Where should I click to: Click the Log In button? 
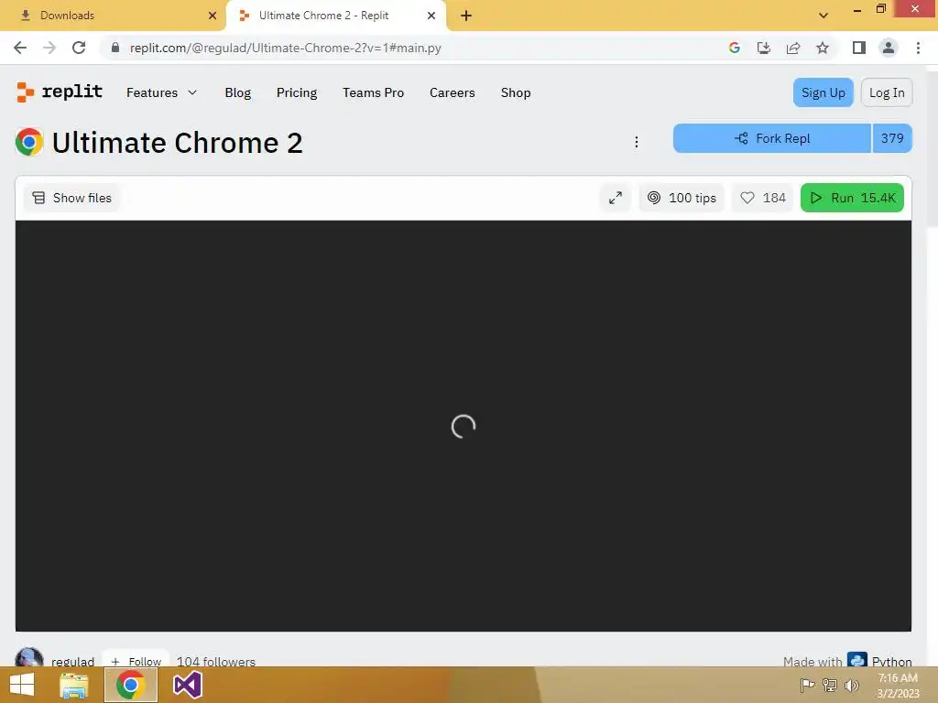pyautogui.click(x=887, y=92)
